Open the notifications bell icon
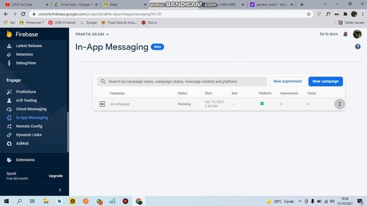 [x=345, y=34]
